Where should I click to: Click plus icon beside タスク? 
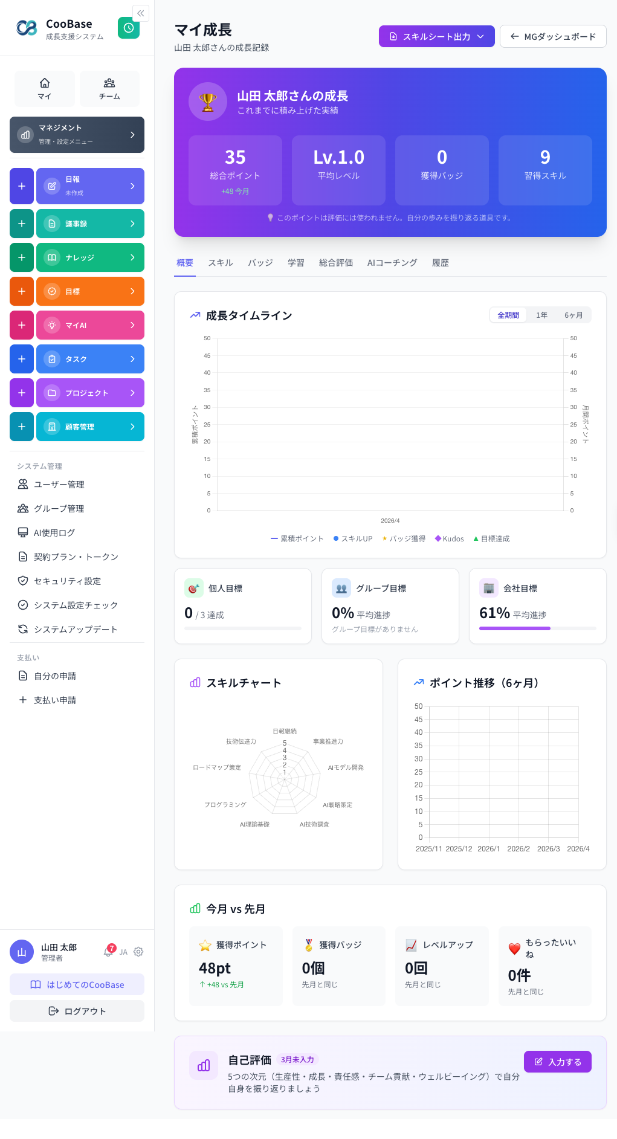tap(22, 359)
